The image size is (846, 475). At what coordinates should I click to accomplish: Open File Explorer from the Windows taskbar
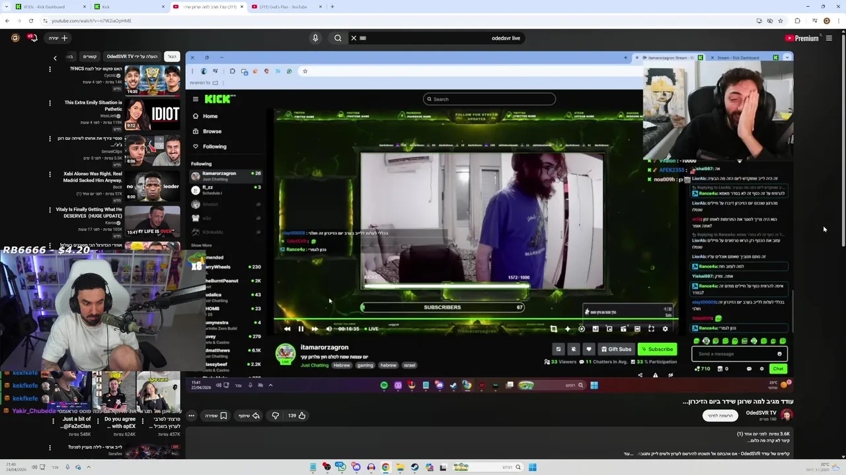coord(400,467)
